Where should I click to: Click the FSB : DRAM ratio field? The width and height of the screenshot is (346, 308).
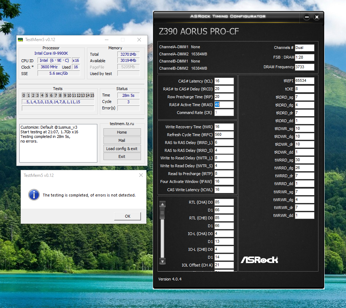pos(304,57)
